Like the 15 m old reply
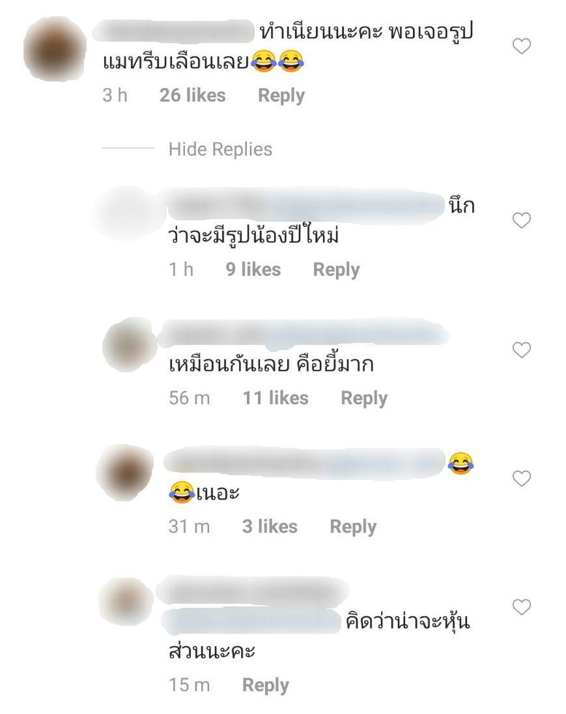 (x=522, y=607)
